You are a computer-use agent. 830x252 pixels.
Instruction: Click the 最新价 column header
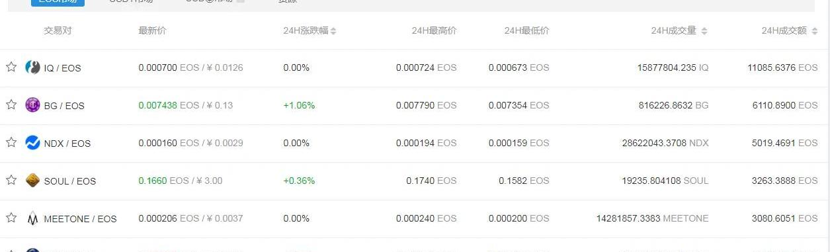[x=152, y=31]
